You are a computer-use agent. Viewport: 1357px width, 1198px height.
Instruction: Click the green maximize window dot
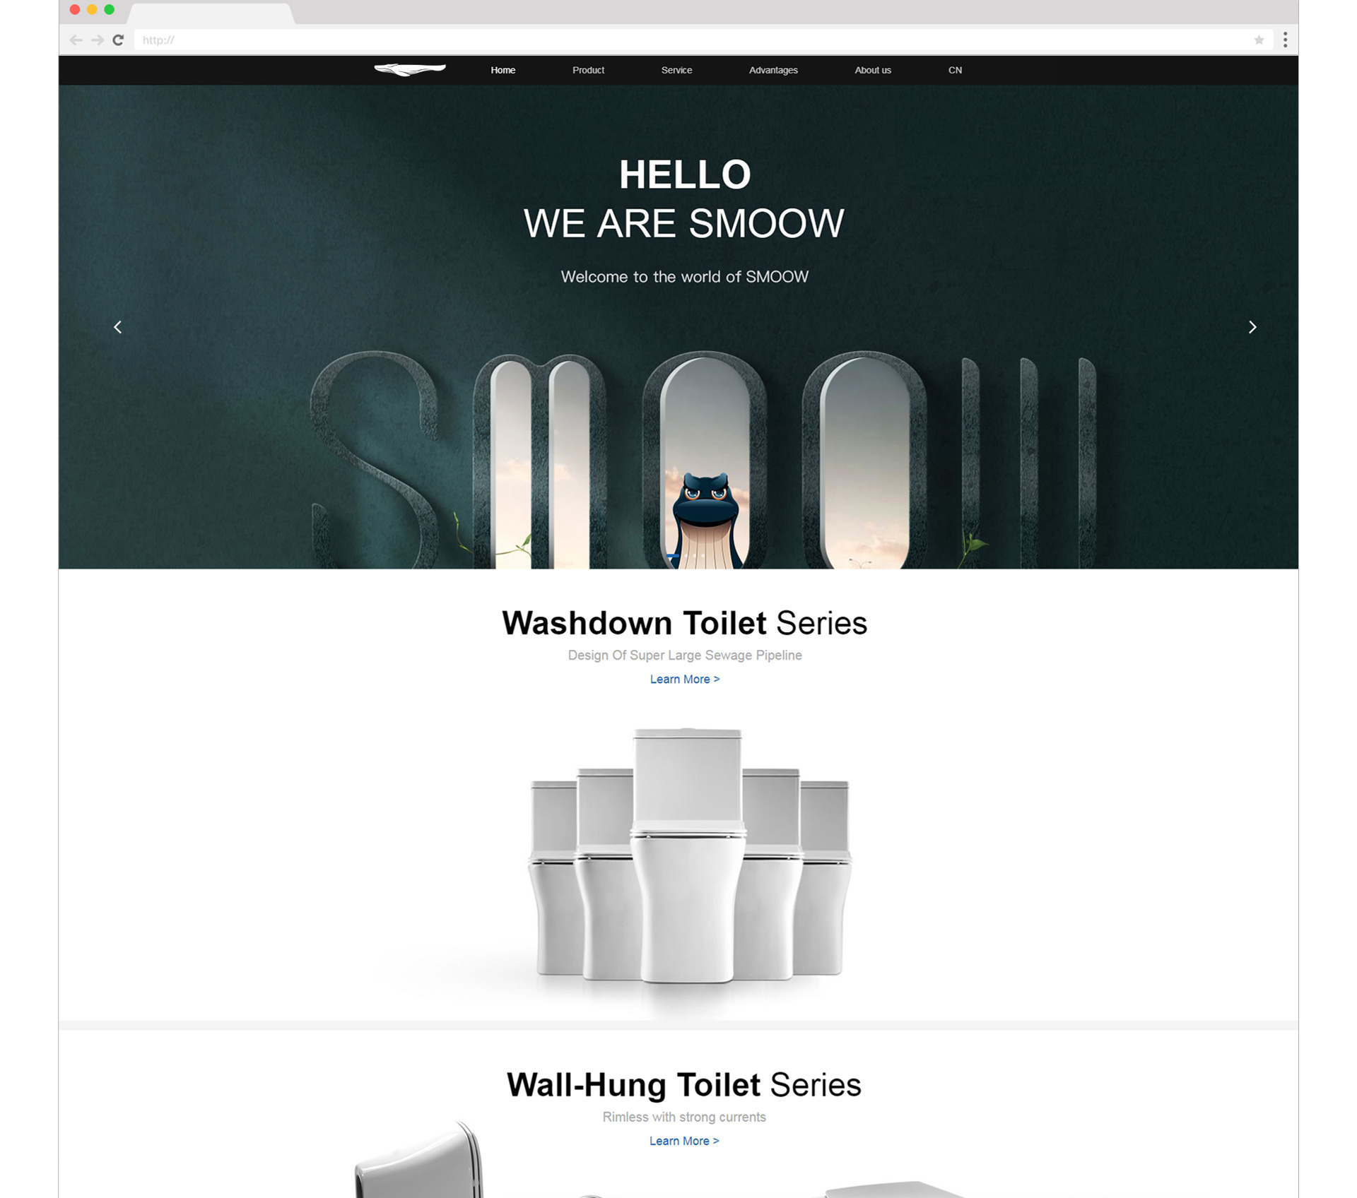tap(109, 9)
